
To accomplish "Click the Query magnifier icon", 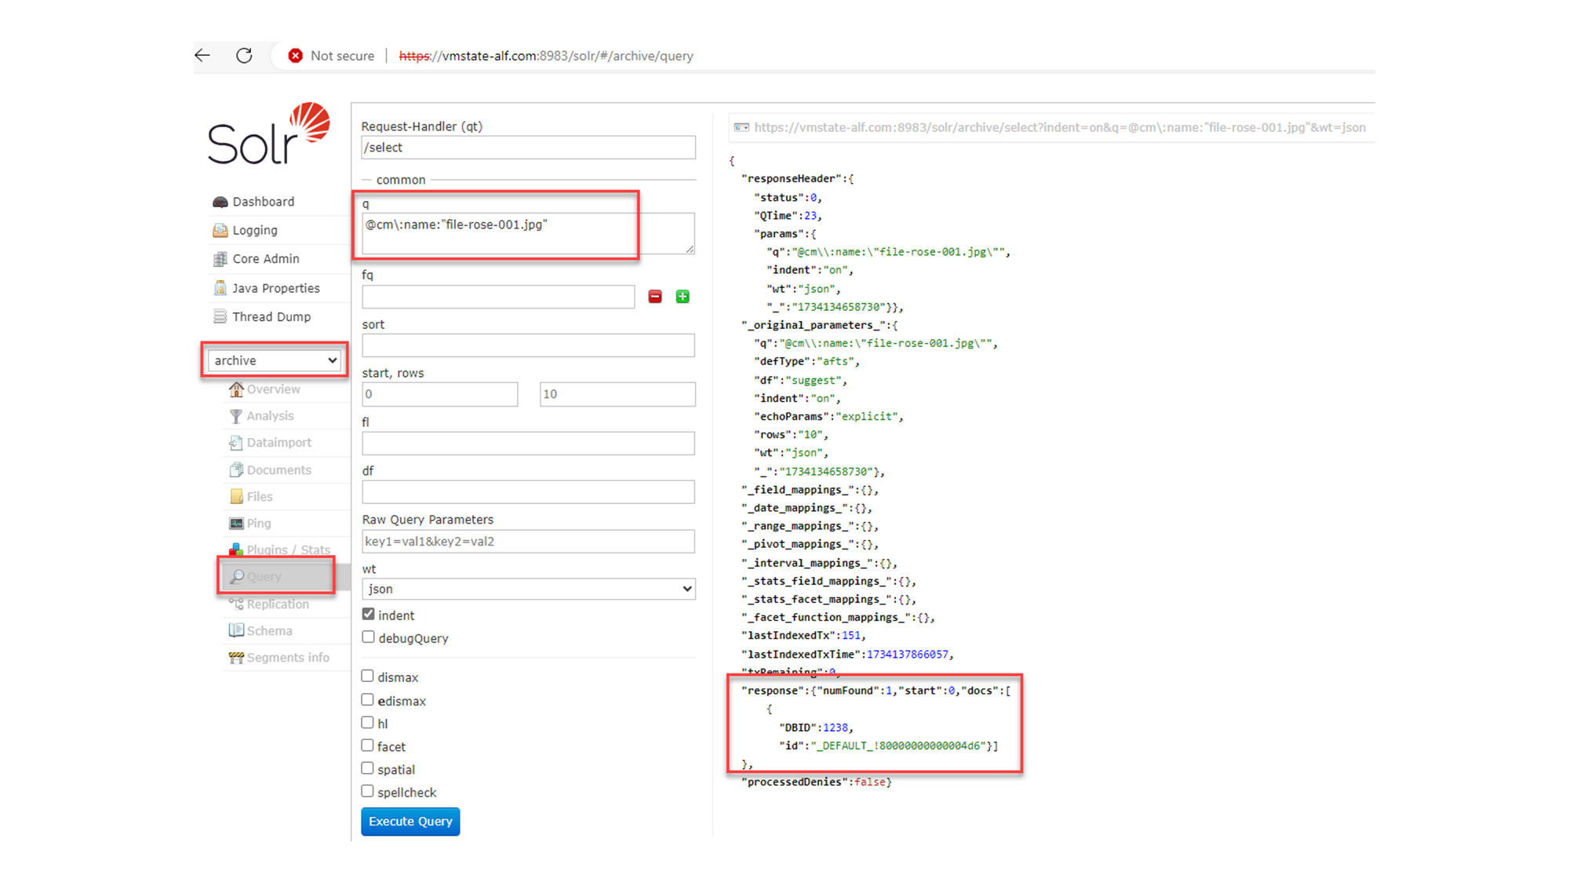I will click(237, 577).
